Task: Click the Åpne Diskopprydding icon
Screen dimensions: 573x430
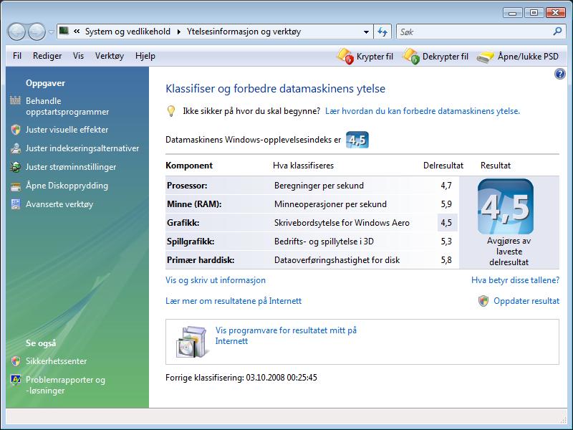Action: coord(15,186)
